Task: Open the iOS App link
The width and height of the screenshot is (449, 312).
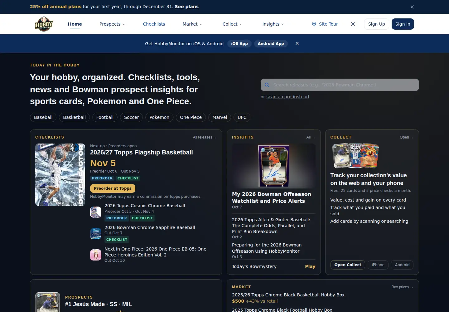Action: 239,44
